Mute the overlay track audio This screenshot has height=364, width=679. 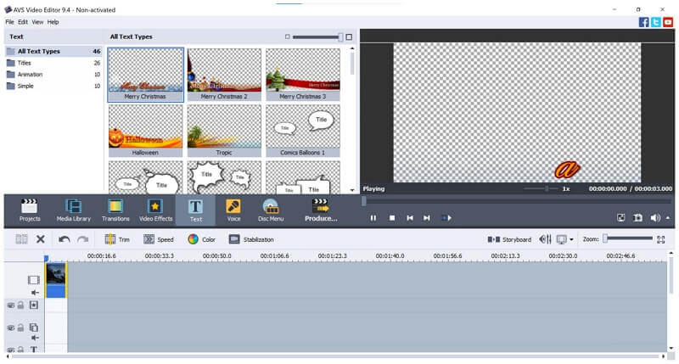point(35,338)
